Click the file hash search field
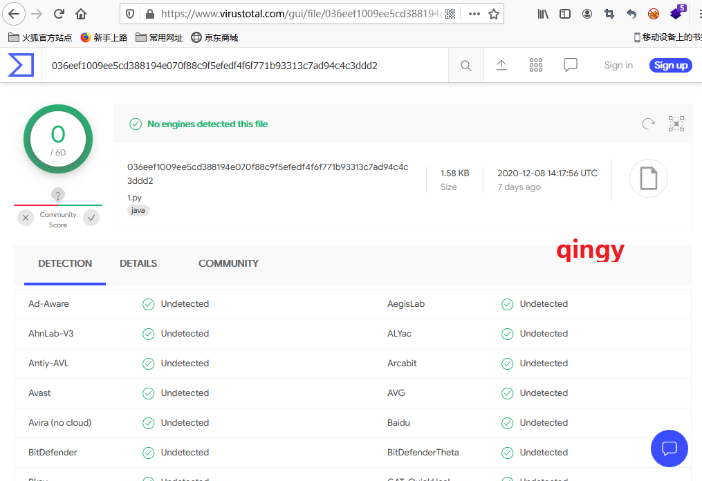702x481 pixels. click(x=242, y=66)
